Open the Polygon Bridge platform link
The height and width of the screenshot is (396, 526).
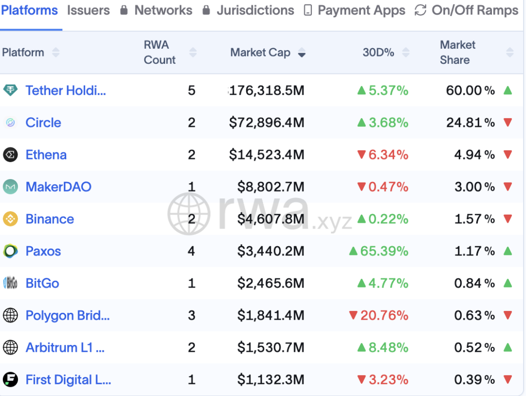point(67,315)
